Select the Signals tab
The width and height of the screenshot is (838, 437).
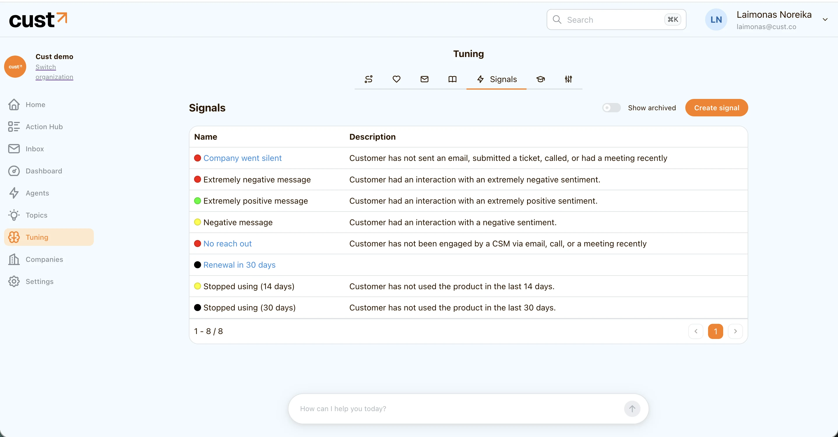coord(497,79)
